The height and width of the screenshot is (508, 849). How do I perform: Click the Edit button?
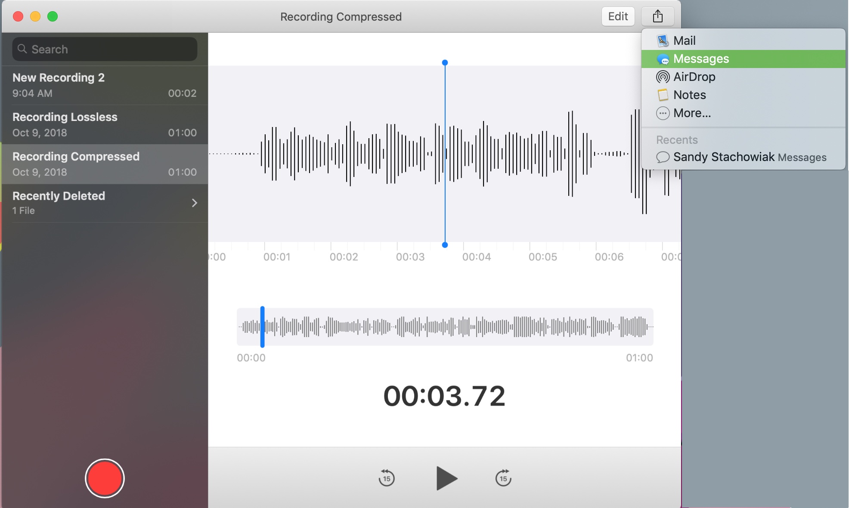click(618, 17)
